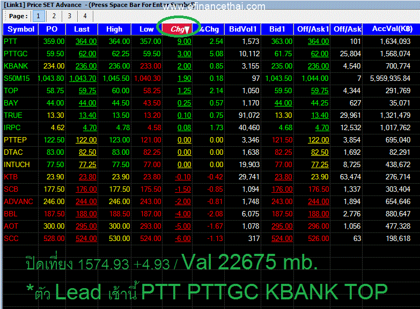The image size is (420, 309).
Task: Select the S50M15 symbol
Action: (x=17, y=78)
